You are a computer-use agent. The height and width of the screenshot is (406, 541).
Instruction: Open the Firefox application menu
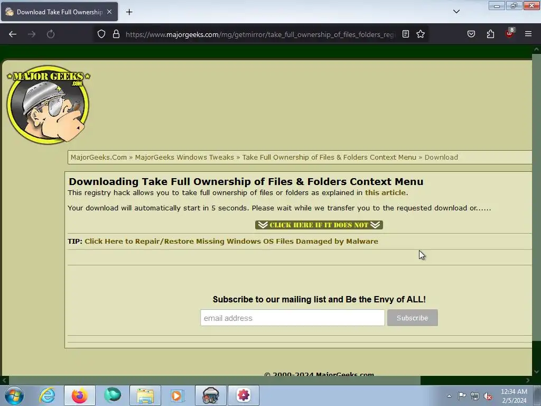[x=528, y=34]
